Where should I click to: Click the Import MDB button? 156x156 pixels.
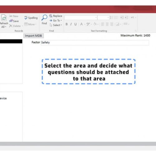click(x=33, y=36)
